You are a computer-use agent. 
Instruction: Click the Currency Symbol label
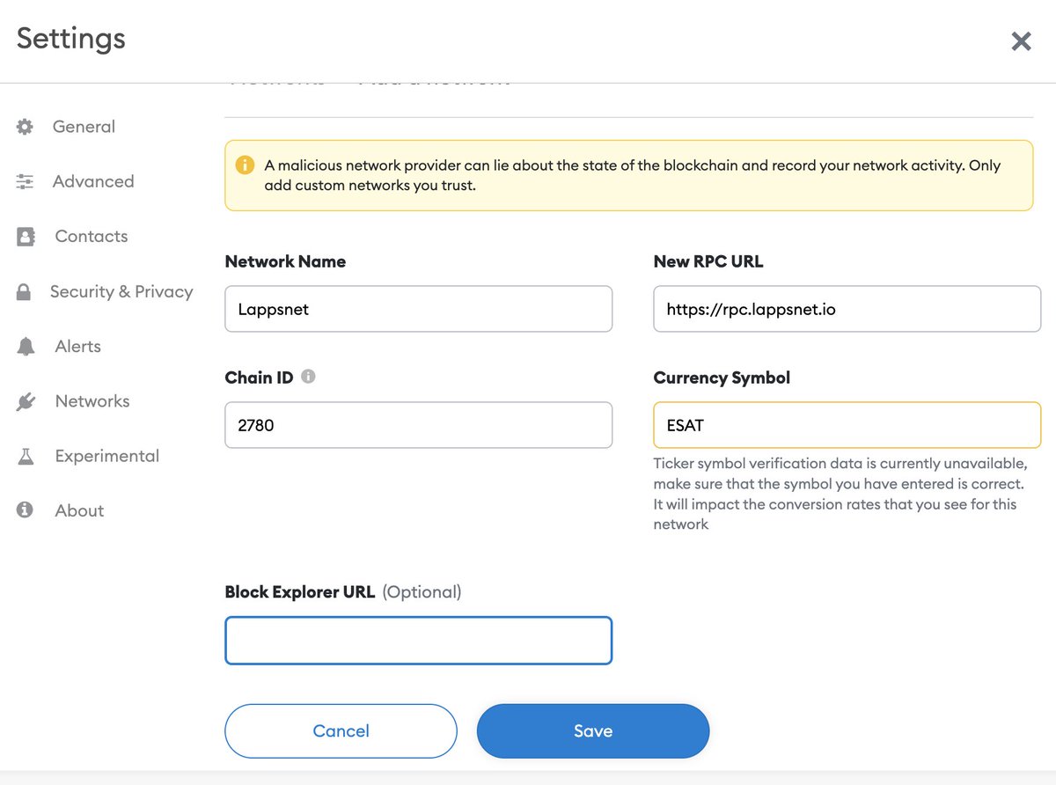tap(722, 378)
